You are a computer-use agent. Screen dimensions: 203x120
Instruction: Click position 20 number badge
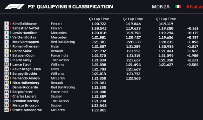[6, 110]
